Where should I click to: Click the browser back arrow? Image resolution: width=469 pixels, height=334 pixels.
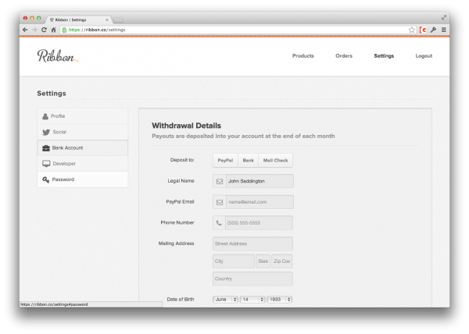[x=25, y=30]
